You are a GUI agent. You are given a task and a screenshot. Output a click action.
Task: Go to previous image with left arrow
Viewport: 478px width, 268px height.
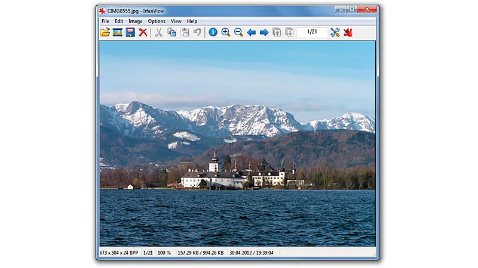(x=251, y=32)
